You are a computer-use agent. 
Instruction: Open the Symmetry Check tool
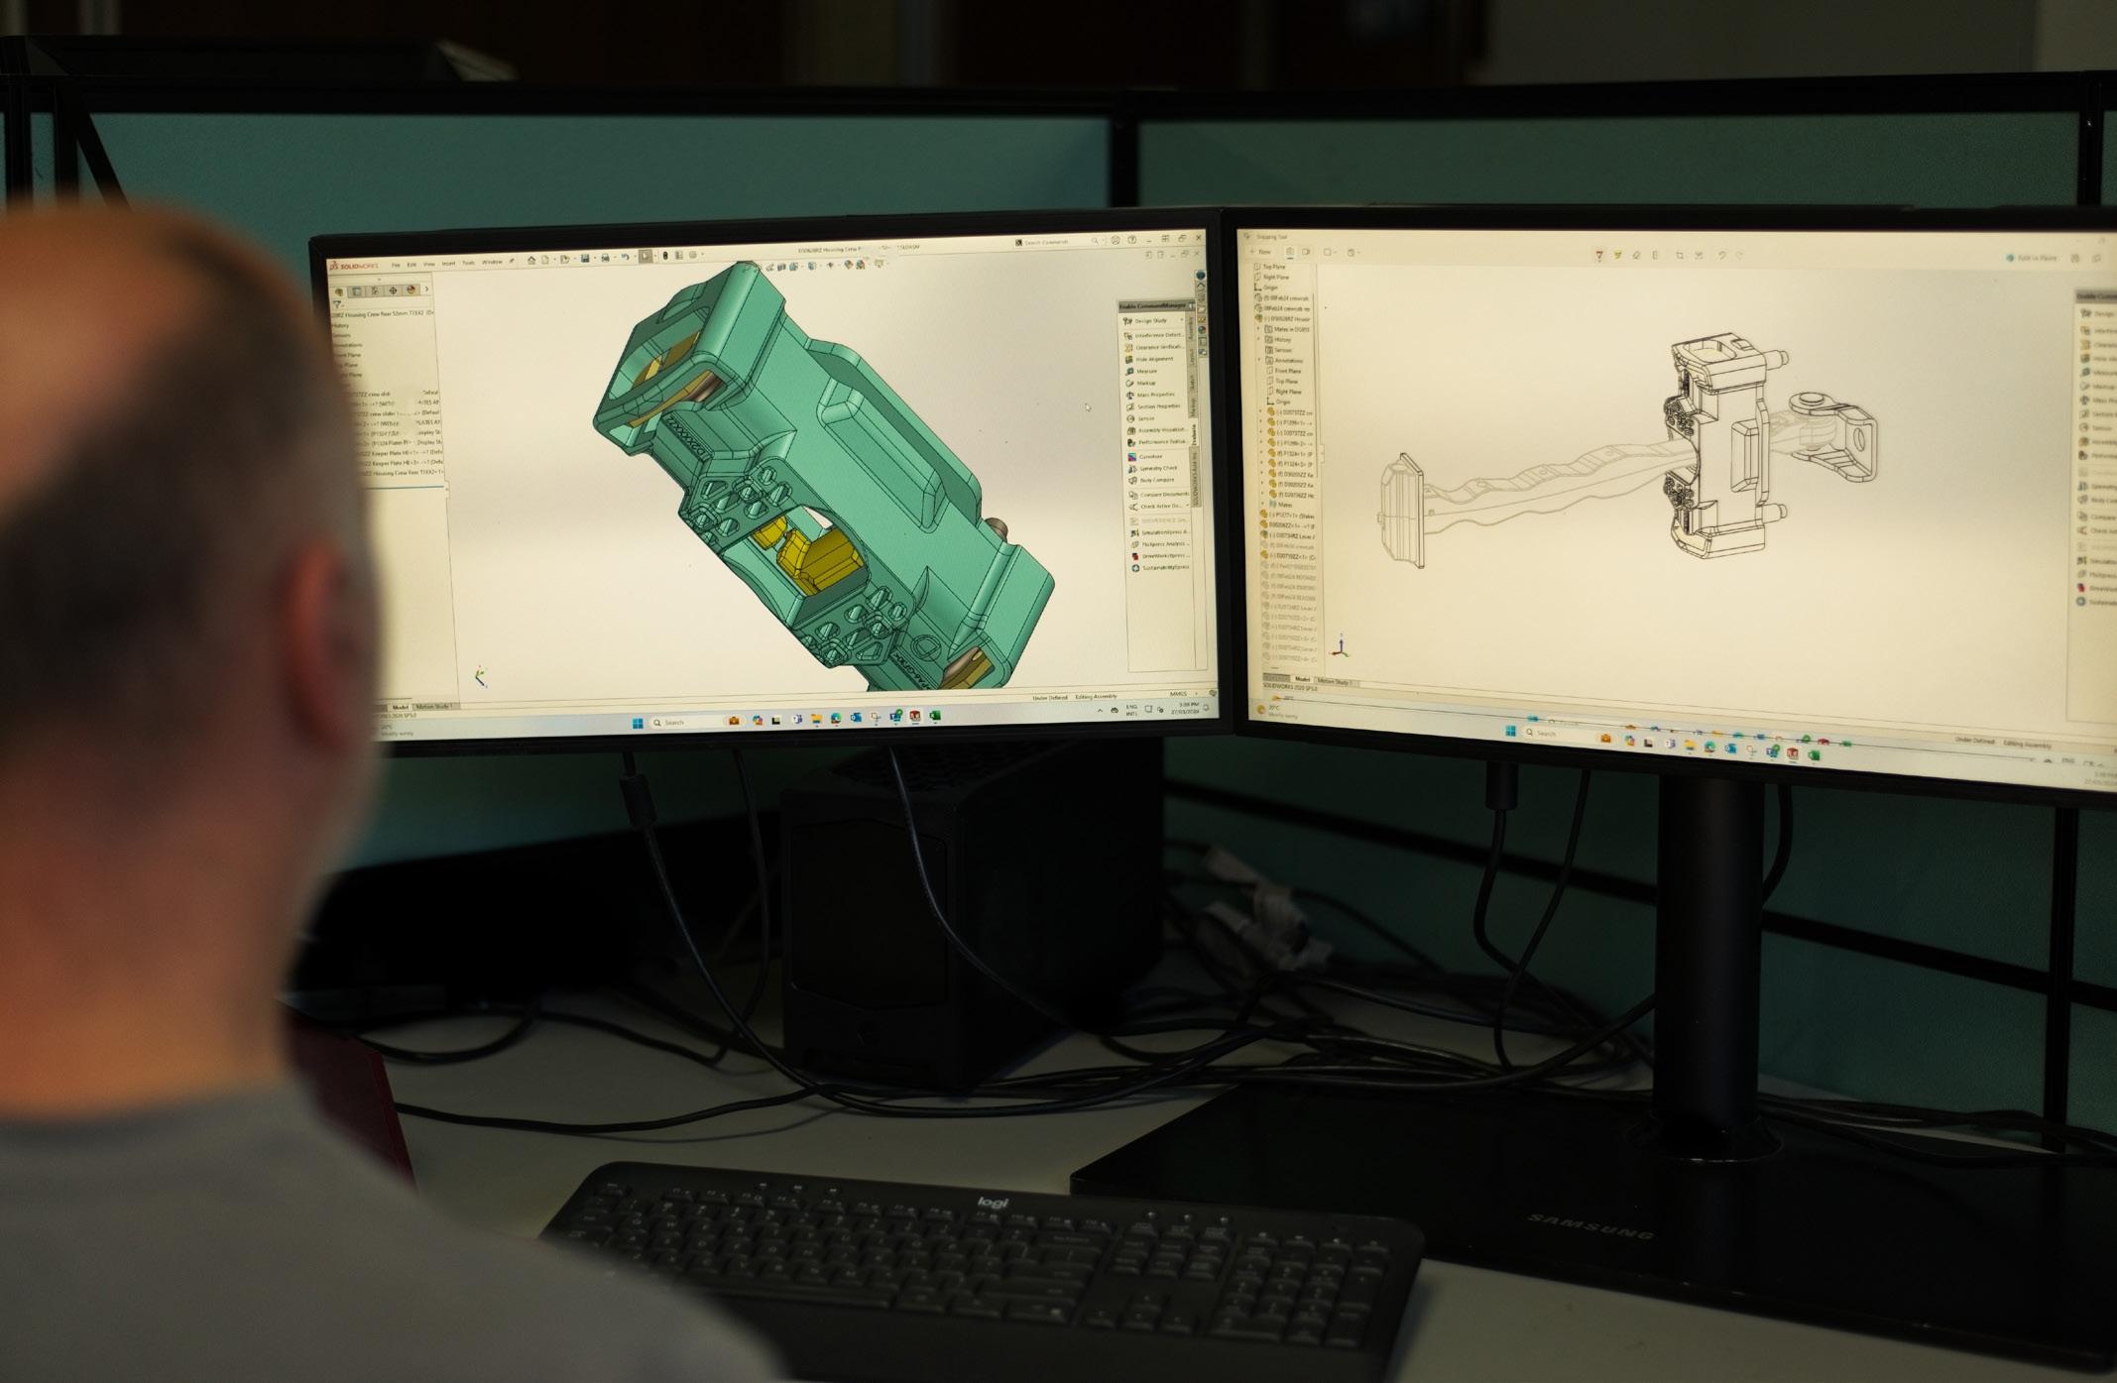click(x=1156, y=468)
